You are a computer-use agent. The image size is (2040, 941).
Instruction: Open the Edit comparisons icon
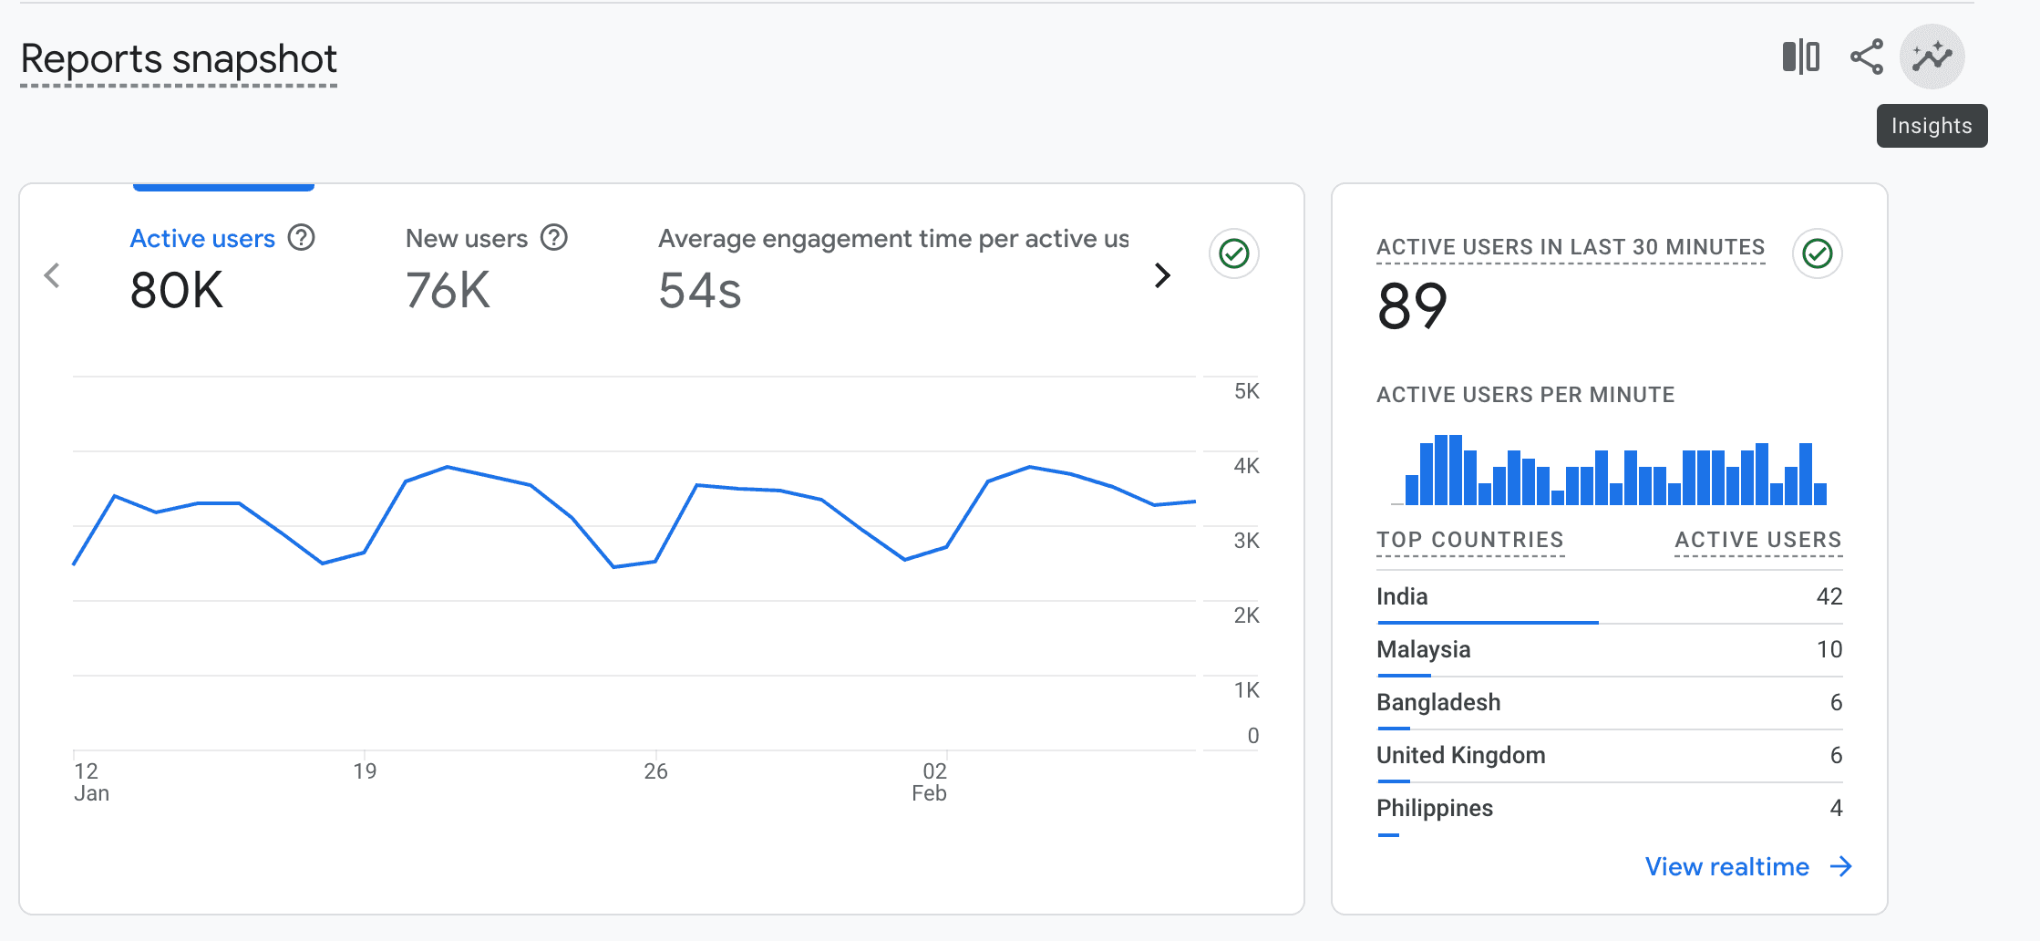(1800, 57)
